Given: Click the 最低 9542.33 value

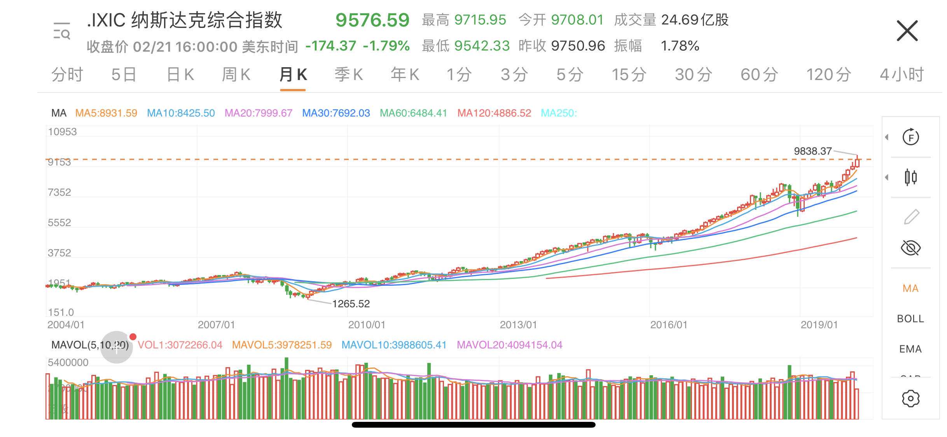Looking at the screenshot, I should 465,46.
